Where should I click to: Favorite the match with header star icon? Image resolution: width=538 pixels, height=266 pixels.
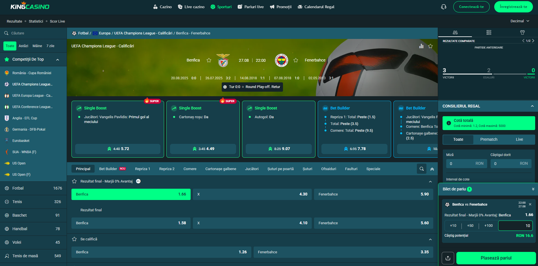click(430, 46)
